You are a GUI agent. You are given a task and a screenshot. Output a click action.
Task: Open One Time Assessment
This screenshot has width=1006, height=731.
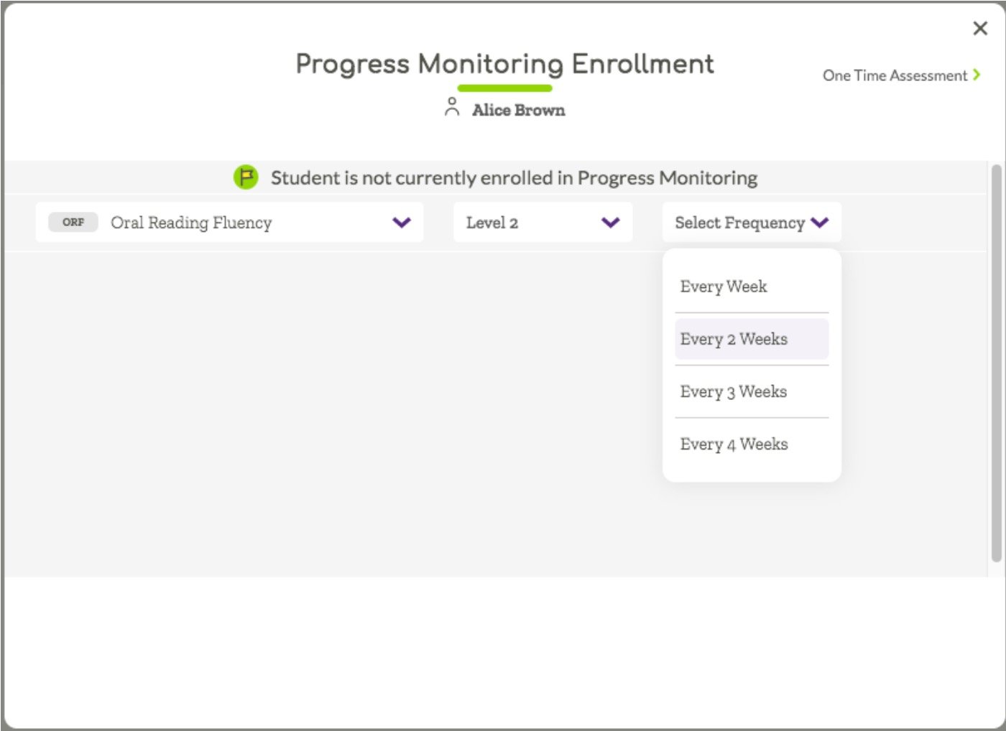point(895,75)
